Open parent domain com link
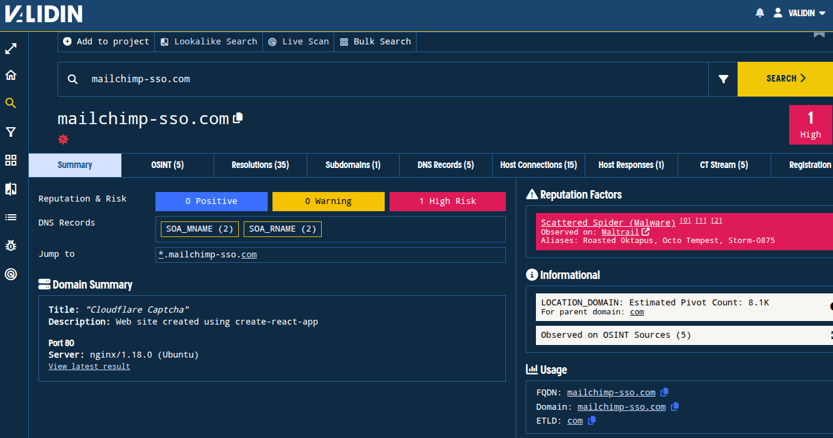This screenshot has height=438, width=833. (637, 312)
